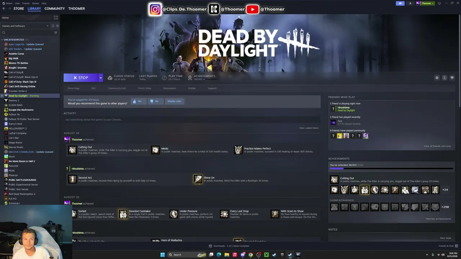Click the activity status text box
Image resolution: width=461 pixels, height=259 pixels.
[192, 119]
